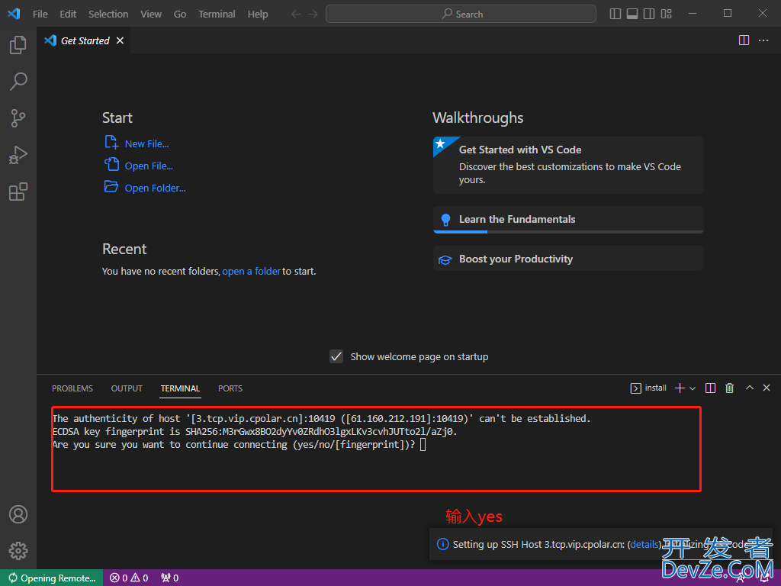This screenshot has height=586, width=781.
Task: Open the Go menu
Action: [180, 14]
